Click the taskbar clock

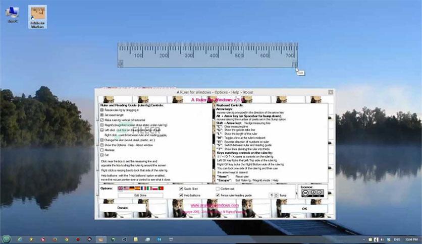[411, 239]
